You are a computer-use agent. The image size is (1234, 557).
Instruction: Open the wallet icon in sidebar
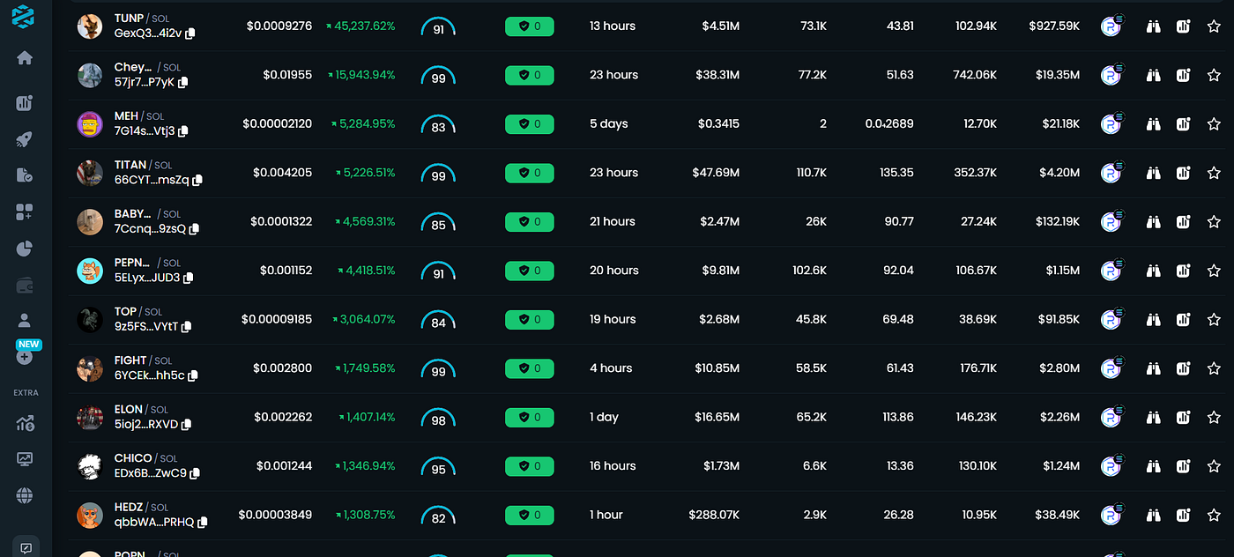pos(25,285)
